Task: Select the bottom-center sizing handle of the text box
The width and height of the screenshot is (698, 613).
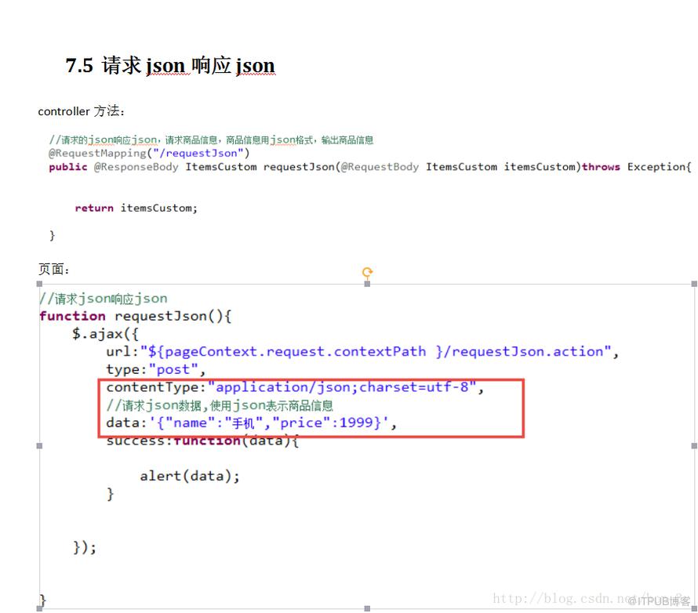Action: coord(367,608)
